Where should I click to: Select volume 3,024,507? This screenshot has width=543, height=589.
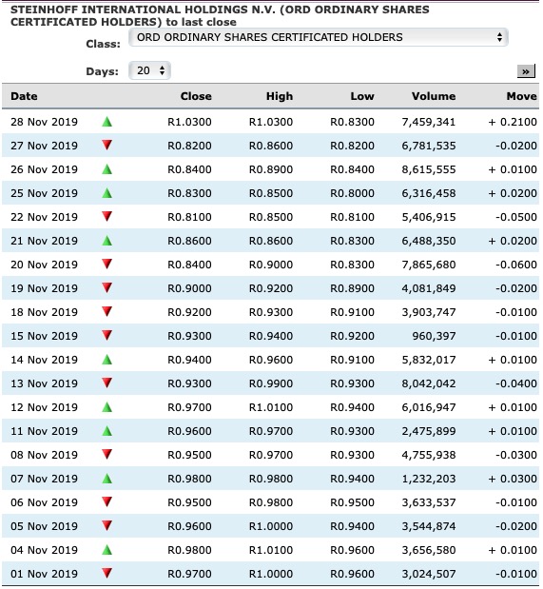coord(429,574)
